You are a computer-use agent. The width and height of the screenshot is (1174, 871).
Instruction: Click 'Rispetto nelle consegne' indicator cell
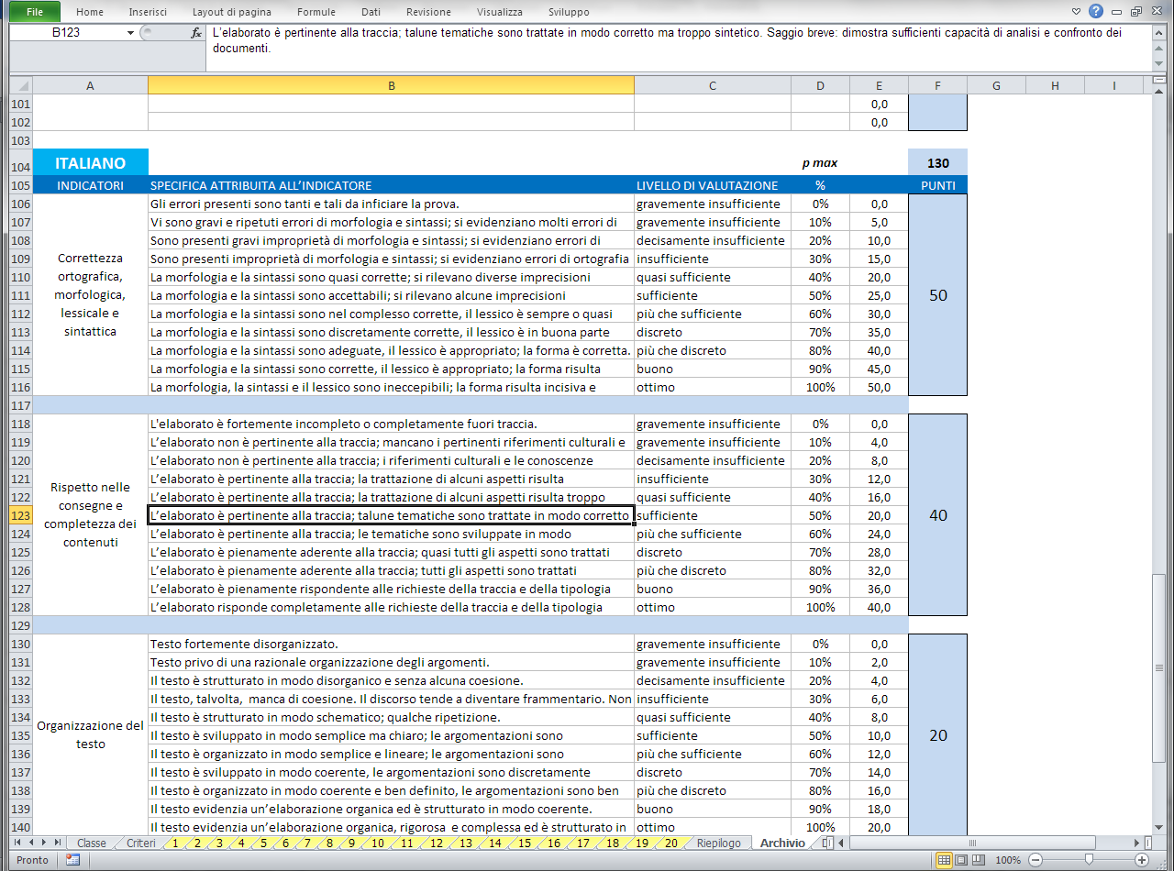[90, 515]
